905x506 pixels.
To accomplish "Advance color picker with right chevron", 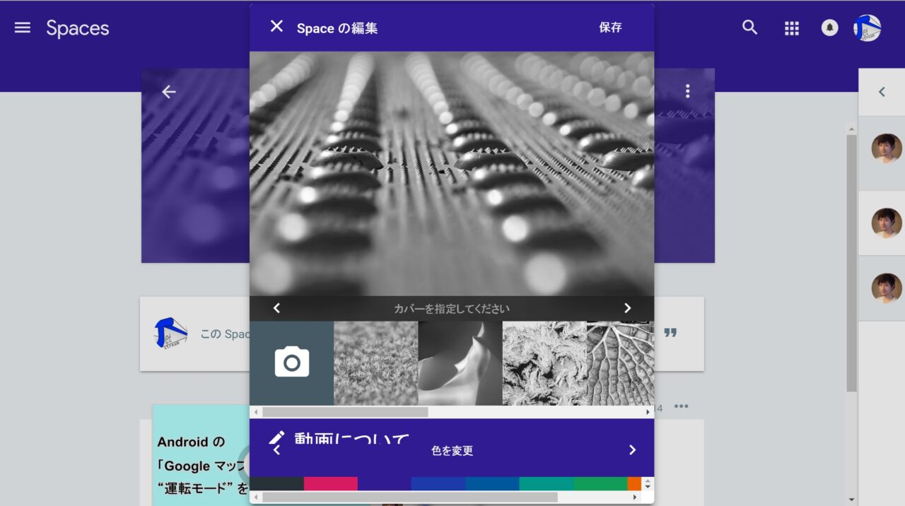I will coord(632,450).
